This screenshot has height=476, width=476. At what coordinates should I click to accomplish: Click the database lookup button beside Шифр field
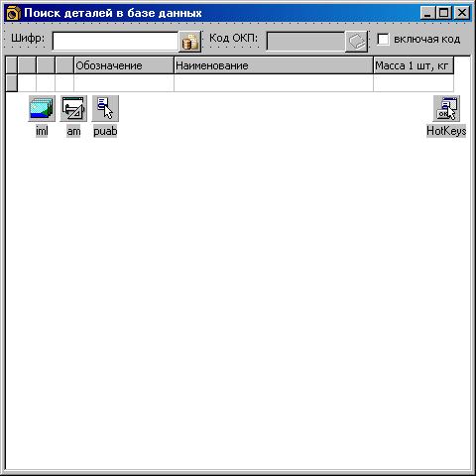[x=189, y=42]
